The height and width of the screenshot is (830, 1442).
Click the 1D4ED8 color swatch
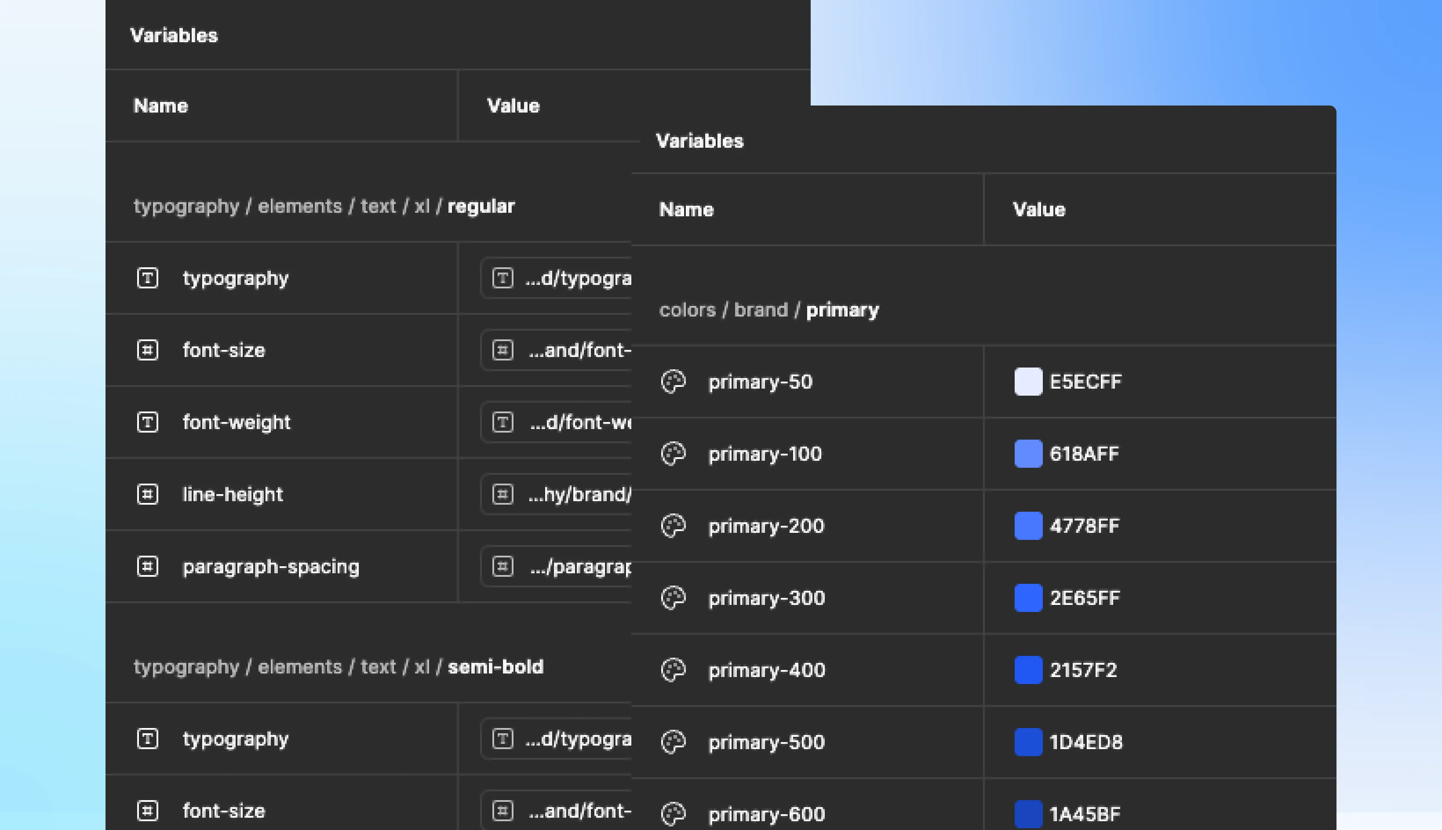click(x=1028, y=742)
